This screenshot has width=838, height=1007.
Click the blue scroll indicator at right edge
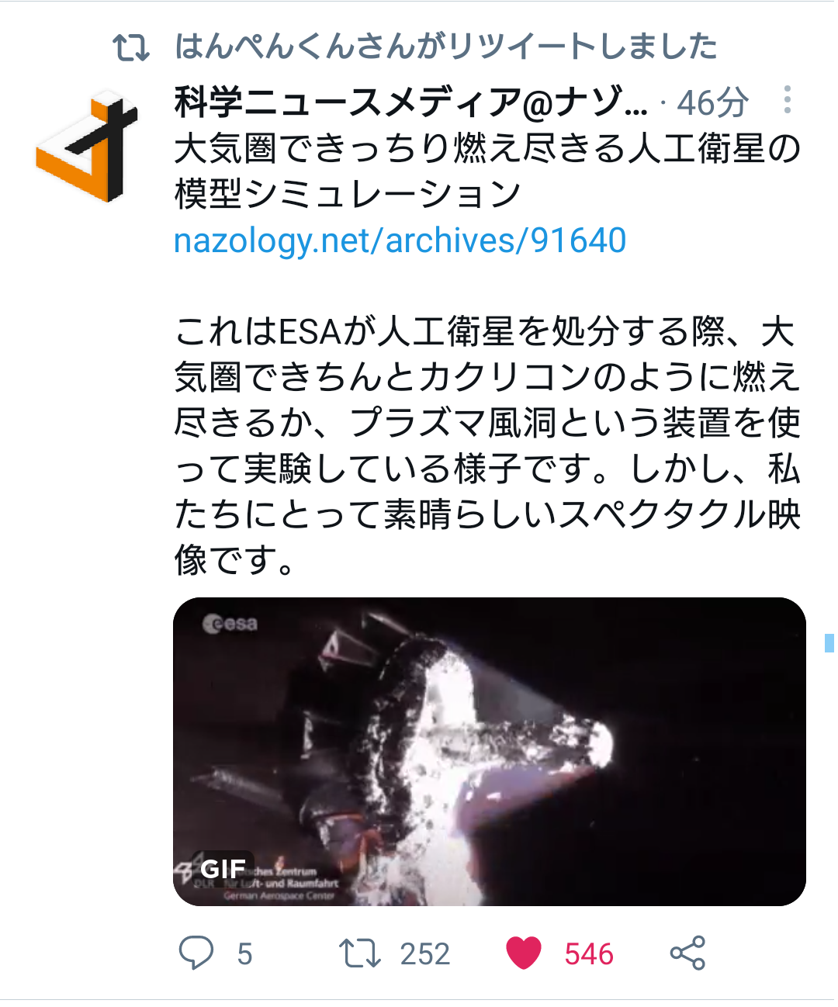[829, 642]
